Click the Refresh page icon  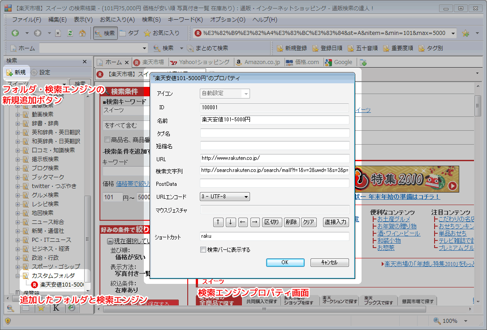coord(70,33)
